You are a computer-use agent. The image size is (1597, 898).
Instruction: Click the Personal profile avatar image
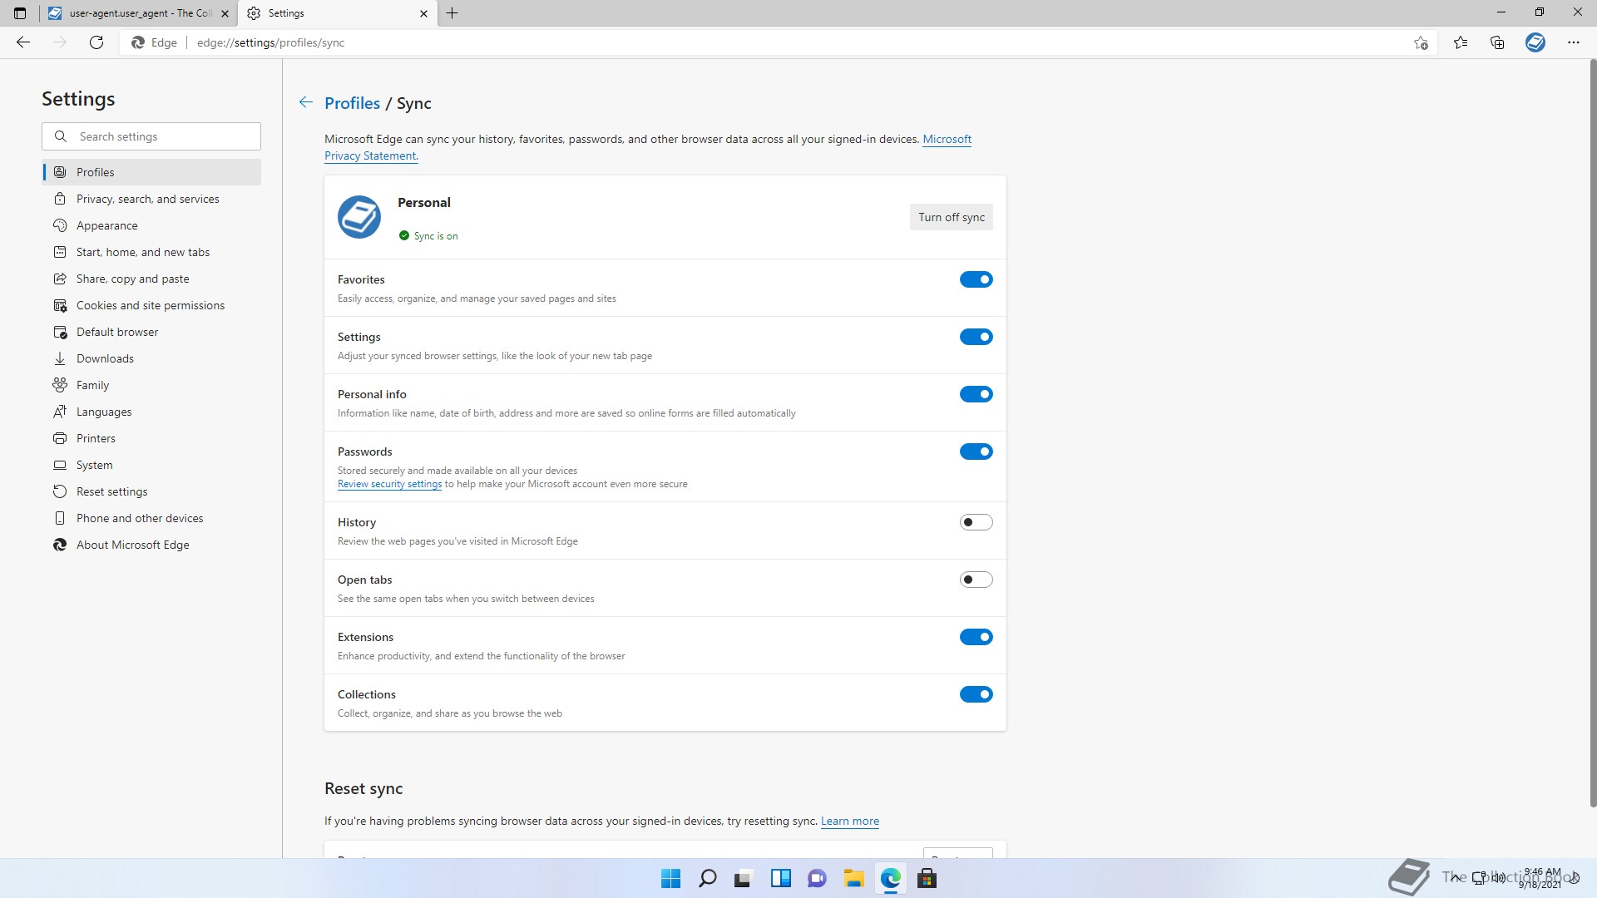click(359, 217)
